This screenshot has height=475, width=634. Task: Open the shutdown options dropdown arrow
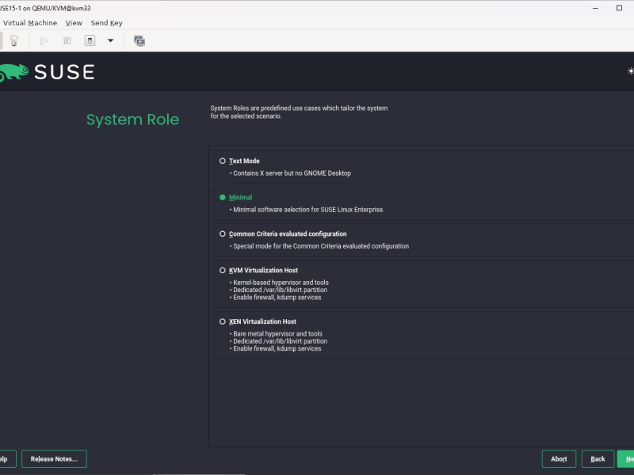[x=110, y=40]
